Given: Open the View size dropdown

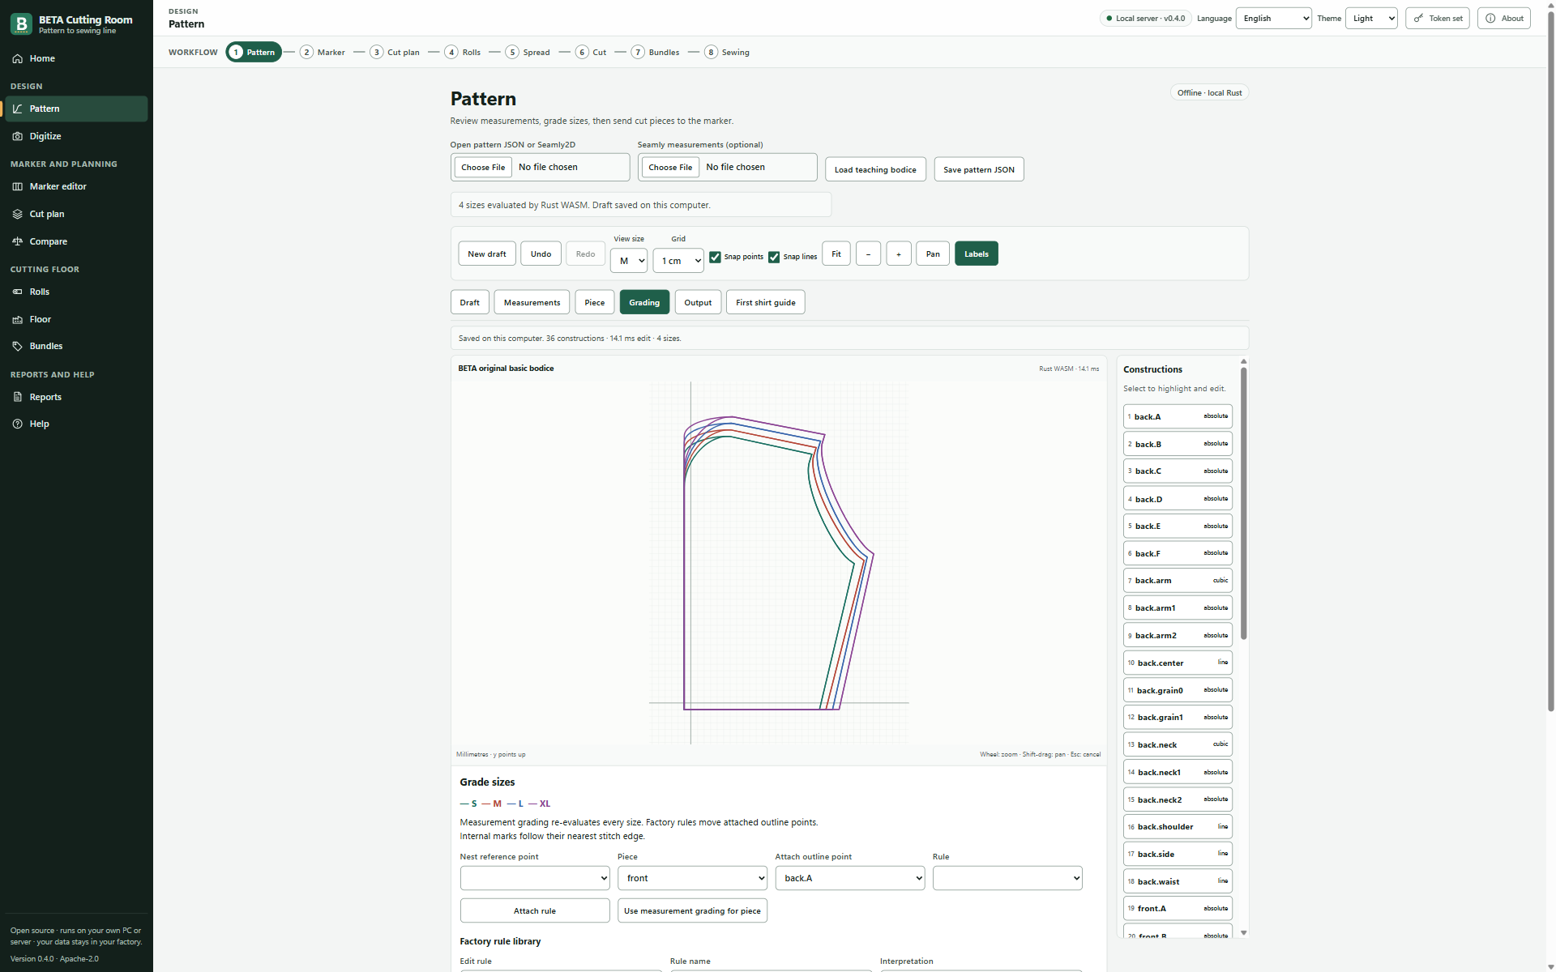Looking at the screenshot, I should (x=629, y=261).
